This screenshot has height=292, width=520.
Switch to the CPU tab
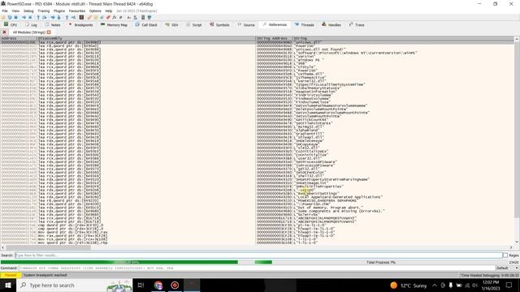click(x=11, y=25)
